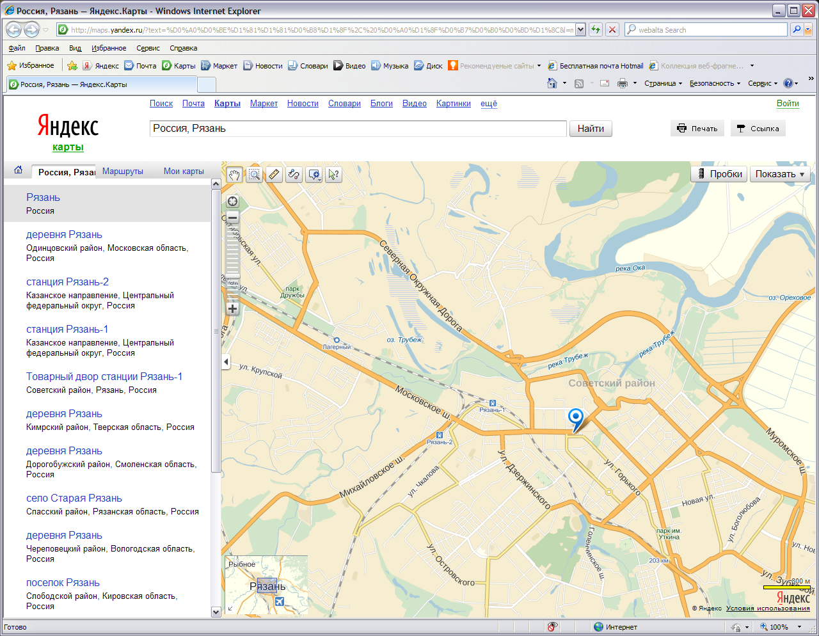Select the hand pan tool on map
This screenshot has height=636, width=819.
pos(235,175)
